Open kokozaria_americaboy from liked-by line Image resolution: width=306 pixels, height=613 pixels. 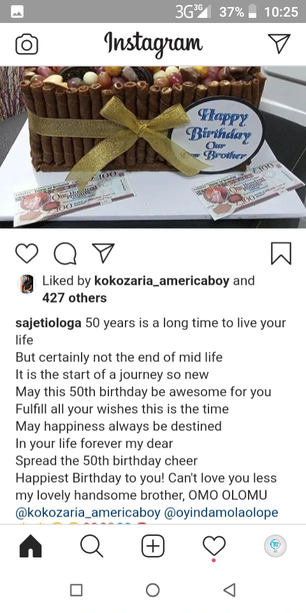pos(162,281)
